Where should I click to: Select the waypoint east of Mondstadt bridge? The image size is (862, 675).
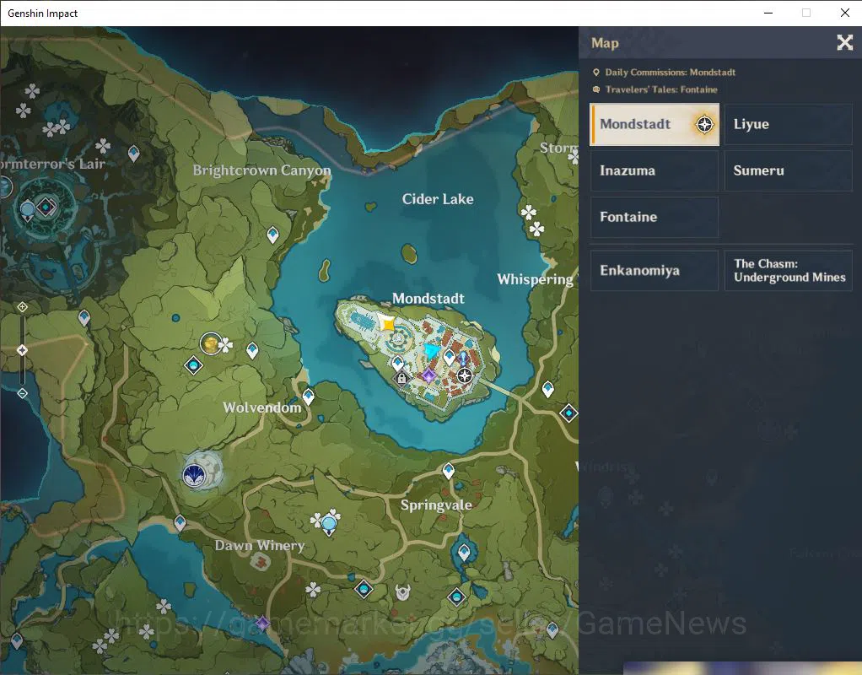click(x=548, y=390)
